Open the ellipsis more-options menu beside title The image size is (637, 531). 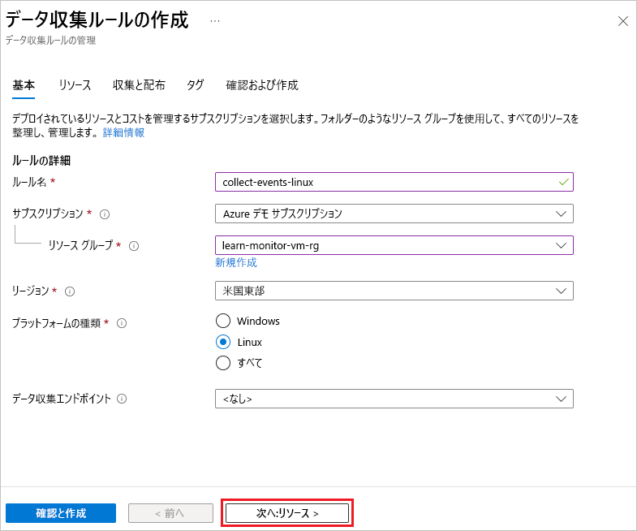pos(215,21)
